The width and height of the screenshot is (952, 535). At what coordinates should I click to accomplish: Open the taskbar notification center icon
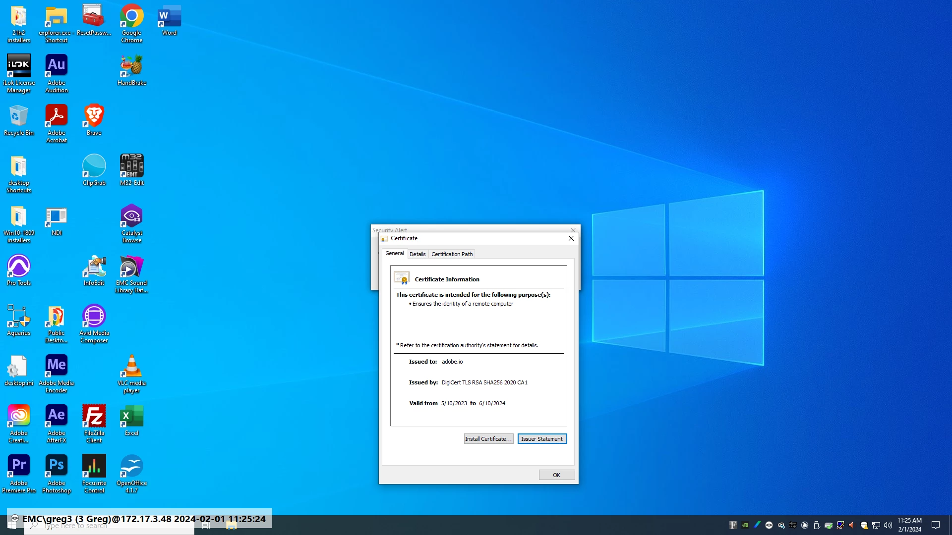click(936, 525)
